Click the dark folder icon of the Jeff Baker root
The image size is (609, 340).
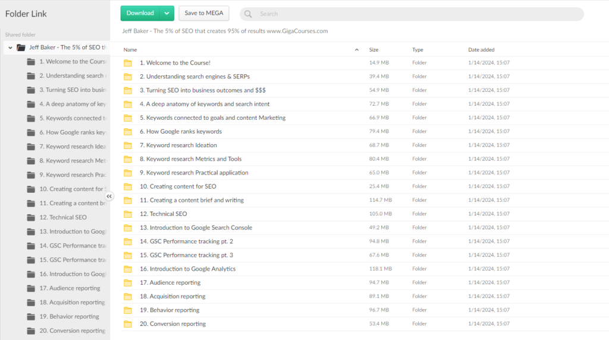point(21,47)
